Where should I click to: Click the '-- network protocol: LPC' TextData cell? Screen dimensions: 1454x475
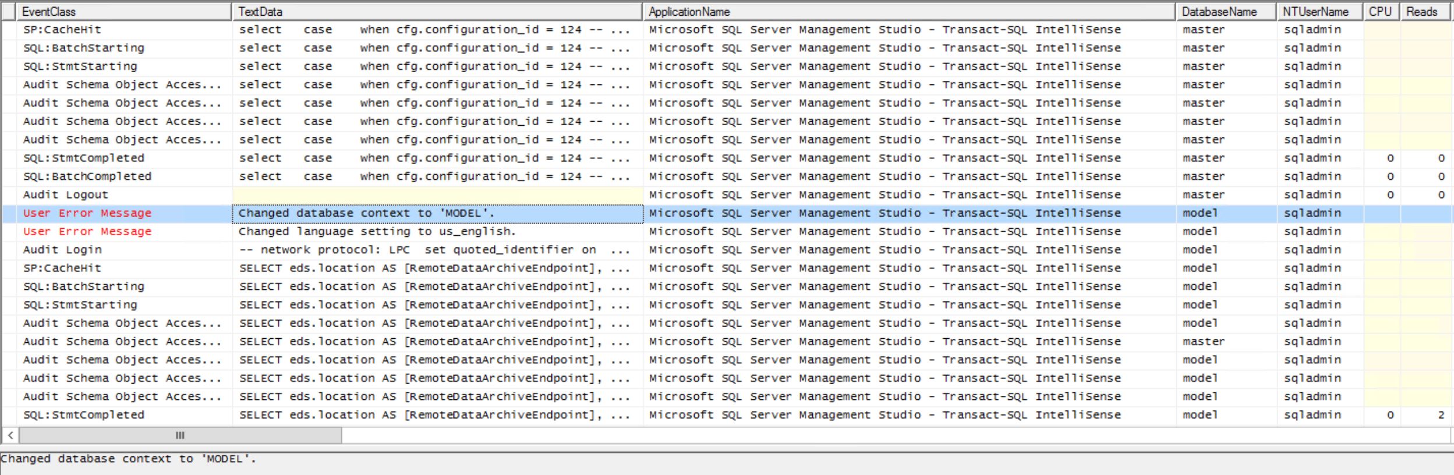pos(437,250)
